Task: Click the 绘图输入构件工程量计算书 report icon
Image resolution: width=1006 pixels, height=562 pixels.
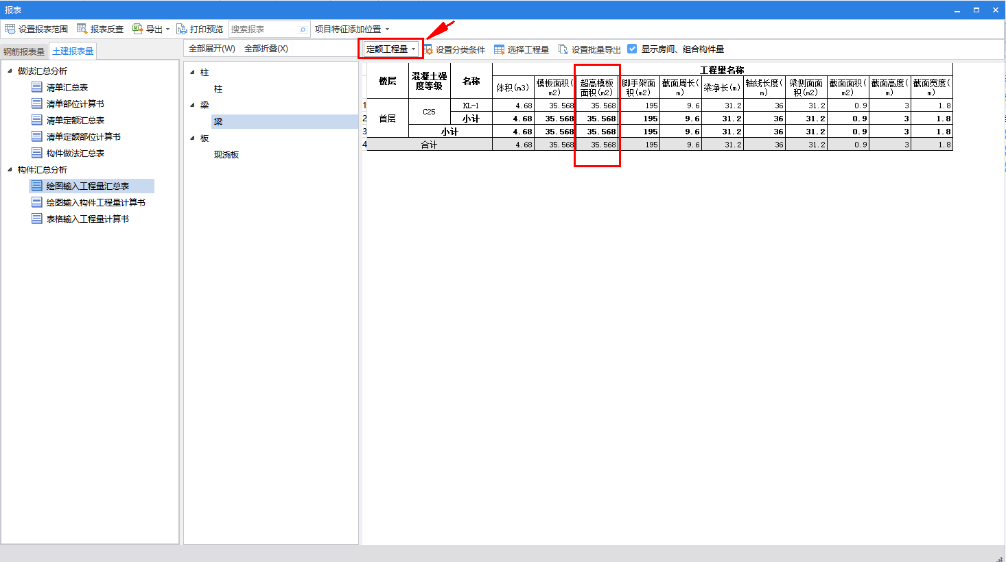Action: tap(37, 202)
